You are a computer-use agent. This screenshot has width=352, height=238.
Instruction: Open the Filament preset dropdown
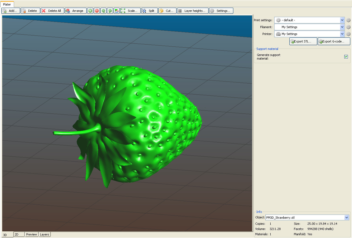point(342,27)
